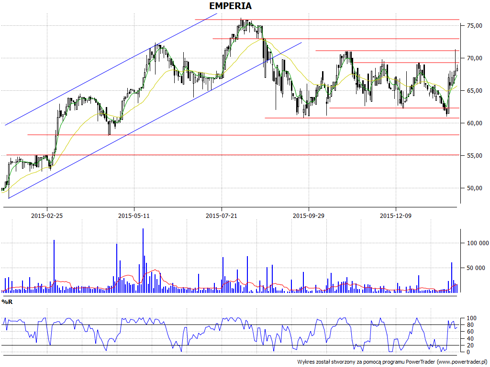This screenshot has height=367, width=490.
Task: Select the 2015-09-29 date label
Action: pos(309,216)
